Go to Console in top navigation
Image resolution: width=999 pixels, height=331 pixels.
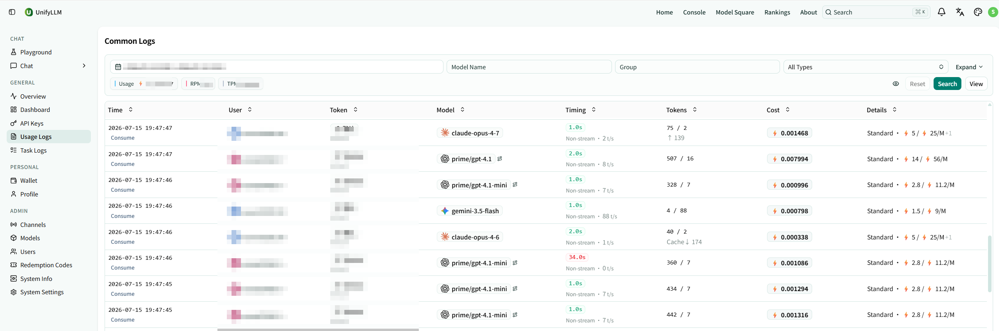tap(694, 12)
